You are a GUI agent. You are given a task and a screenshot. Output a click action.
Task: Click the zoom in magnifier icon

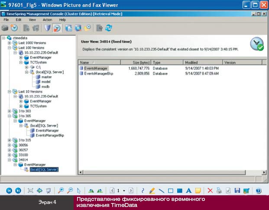61,191
